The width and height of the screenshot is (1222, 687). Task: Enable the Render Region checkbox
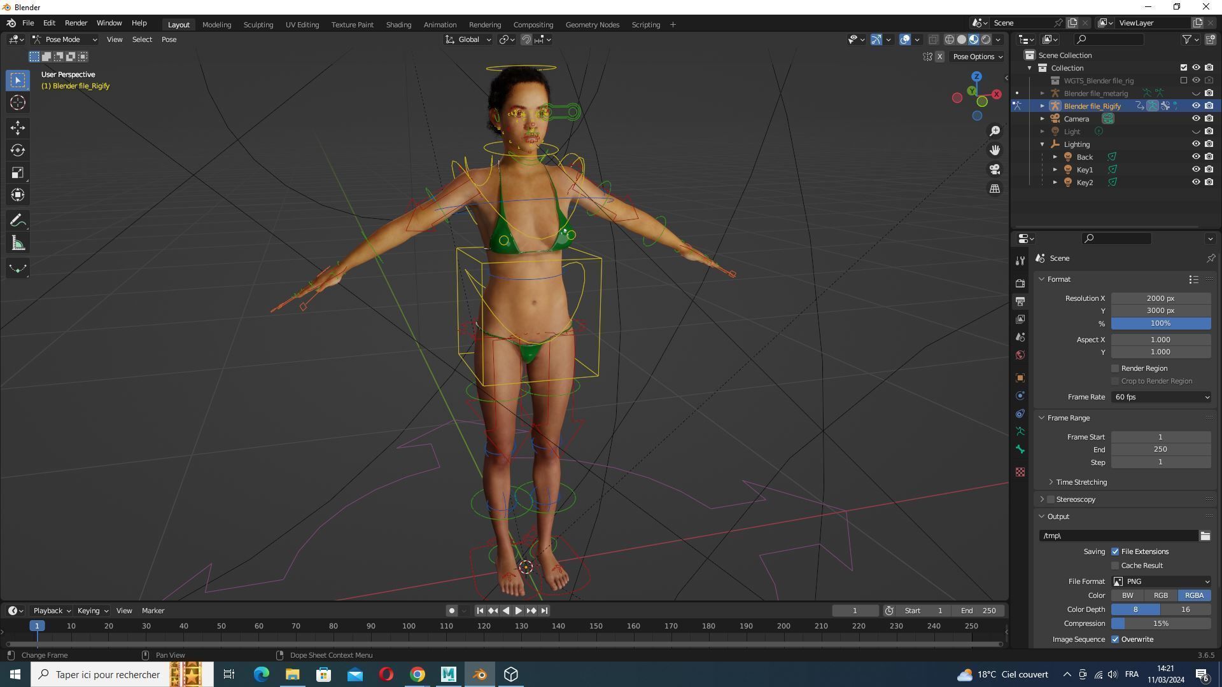(x=1115, y=368)
